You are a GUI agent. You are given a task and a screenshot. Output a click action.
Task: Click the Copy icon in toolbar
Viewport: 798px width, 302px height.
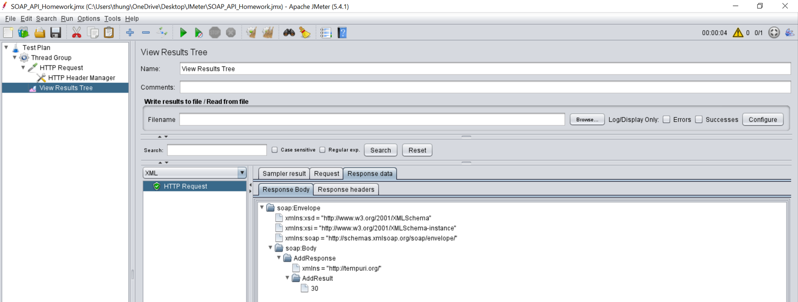pyautogui.click(x=93, y=33)
